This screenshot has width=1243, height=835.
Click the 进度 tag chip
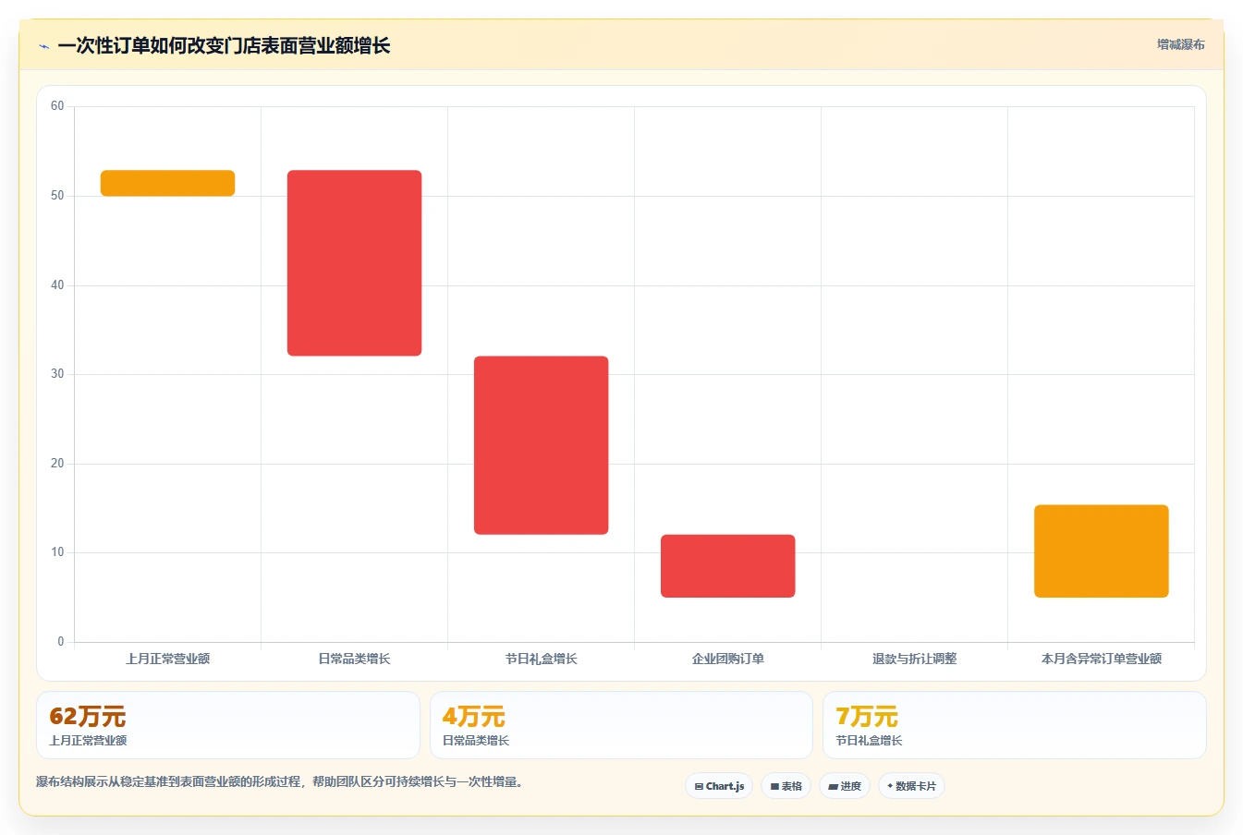(x=845, y=786)
